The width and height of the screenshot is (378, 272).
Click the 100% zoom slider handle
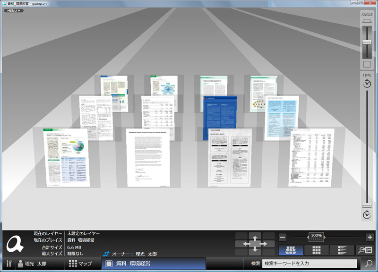(x=316, y=237)
